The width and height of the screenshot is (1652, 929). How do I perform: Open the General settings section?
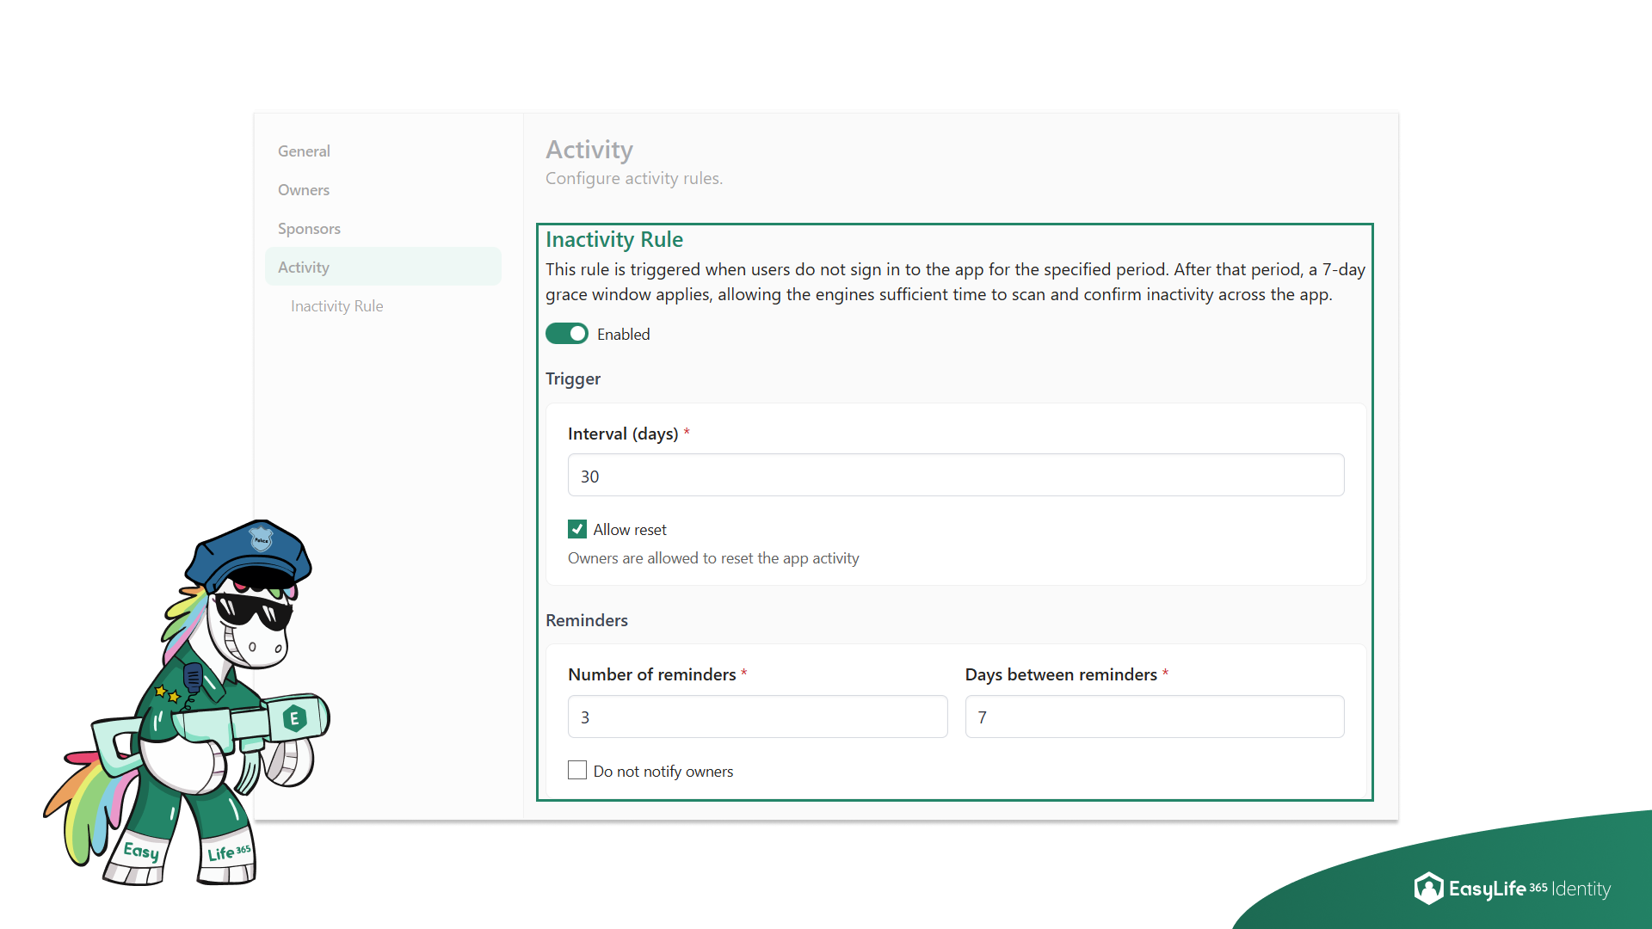(x=303, y=151)
